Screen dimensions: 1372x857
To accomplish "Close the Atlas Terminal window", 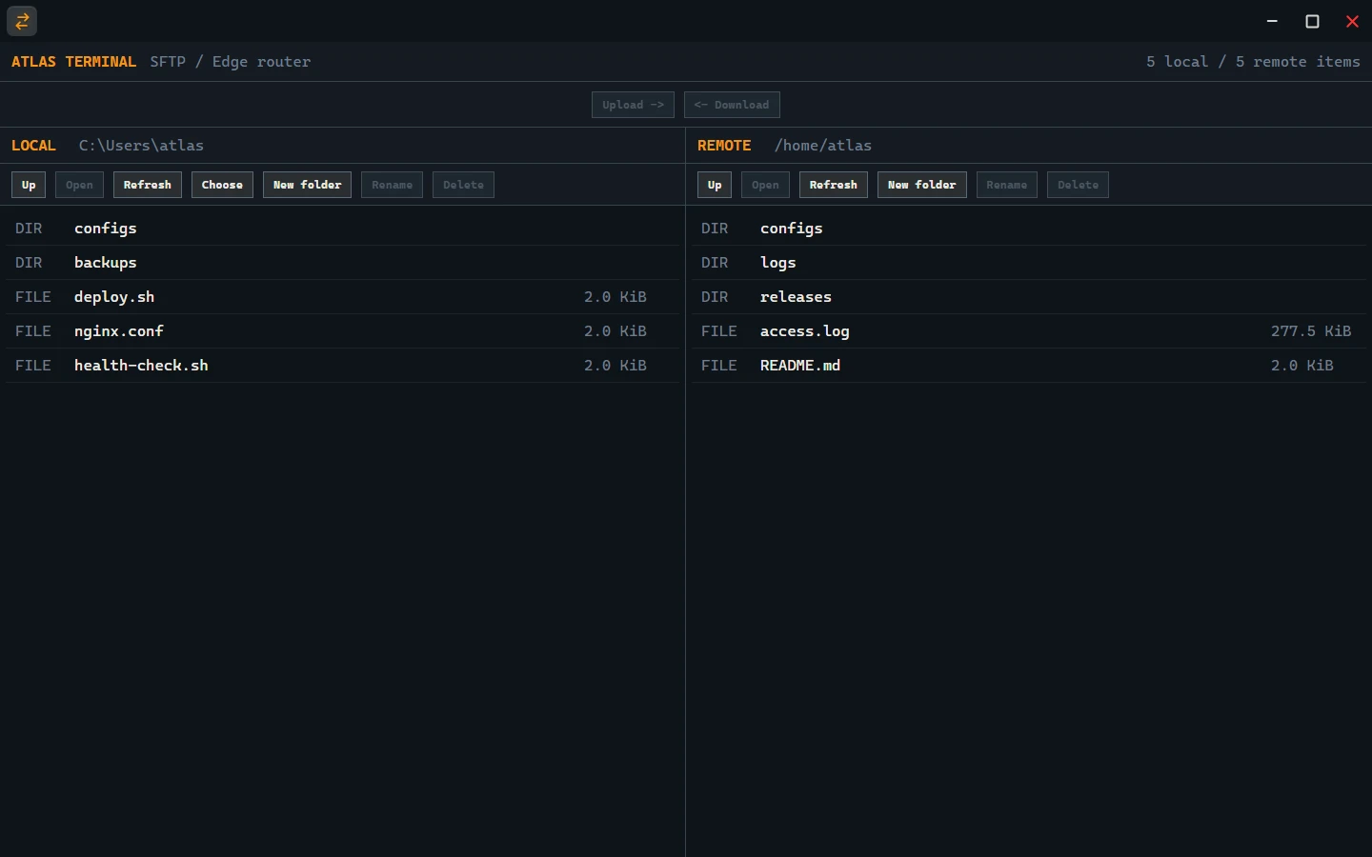I will coord(1353,21).
